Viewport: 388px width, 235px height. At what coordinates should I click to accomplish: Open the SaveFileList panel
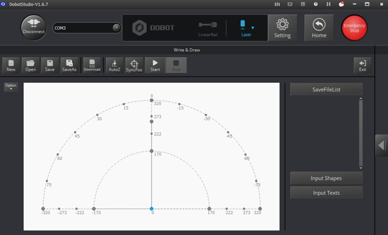click(326, 89)
